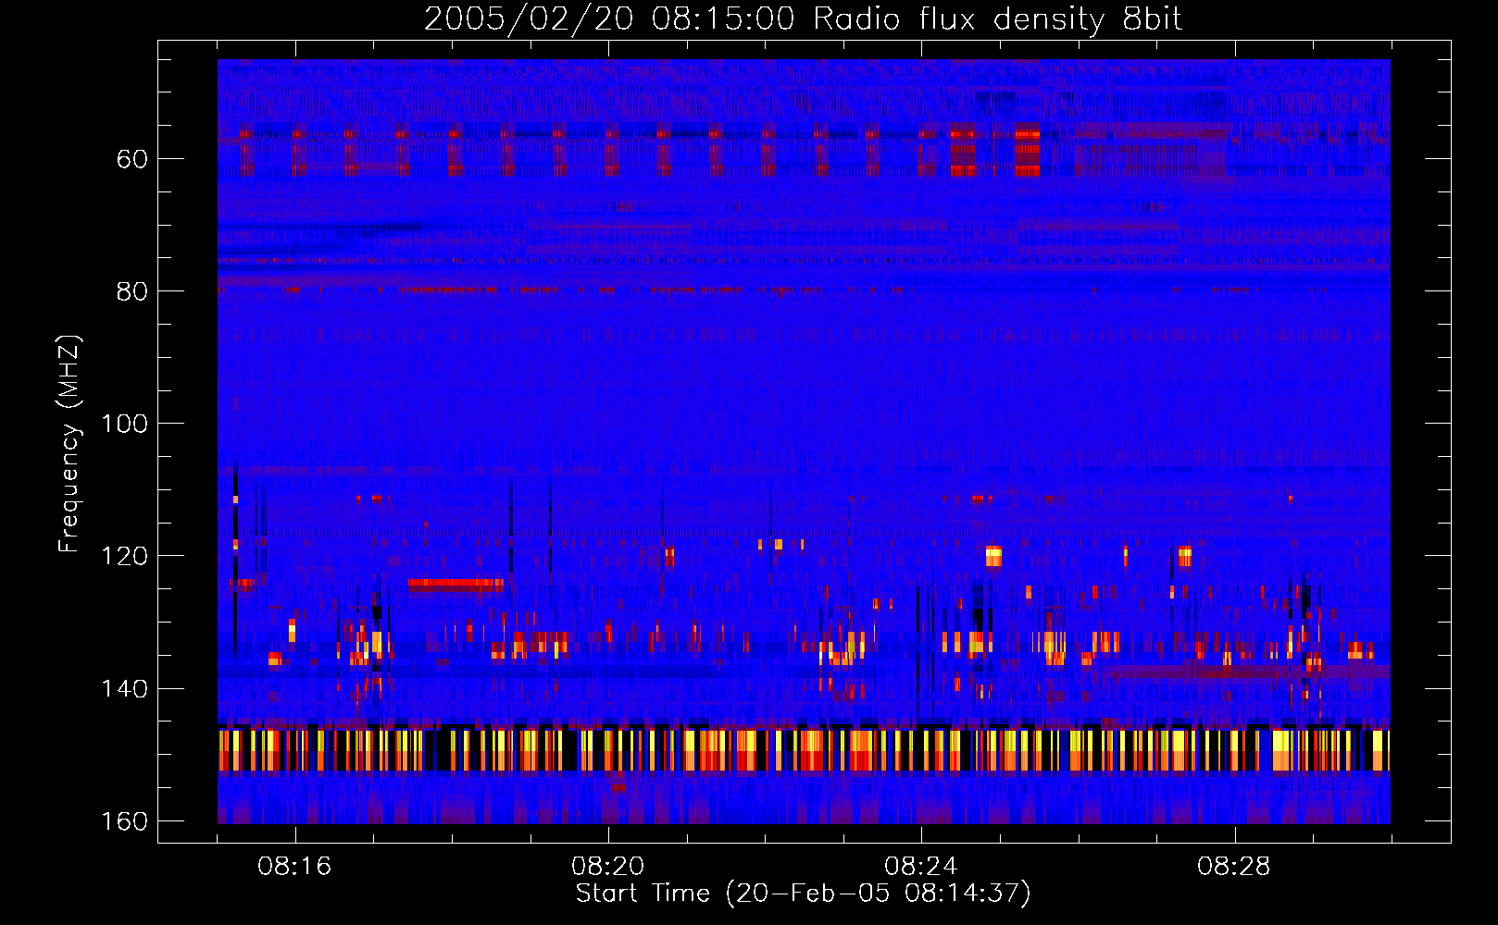1498x925 pixels.
Task: Click the "Start Time (20-Feb-05 08:14:37)" label
Action: point(803,894)
